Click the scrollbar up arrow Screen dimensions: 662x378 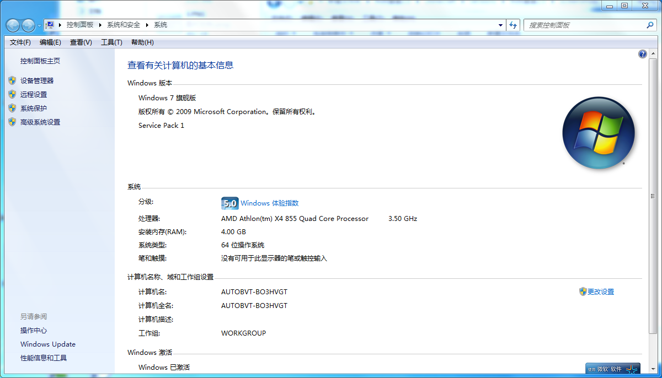click(x=652, y=53)
